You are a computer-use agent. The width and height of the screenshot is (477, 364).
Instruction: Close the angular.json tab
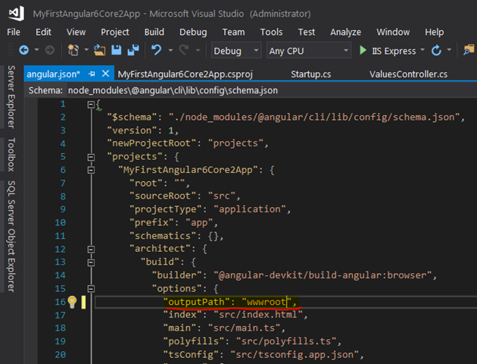pyautogui.click(x=104, y=74)
